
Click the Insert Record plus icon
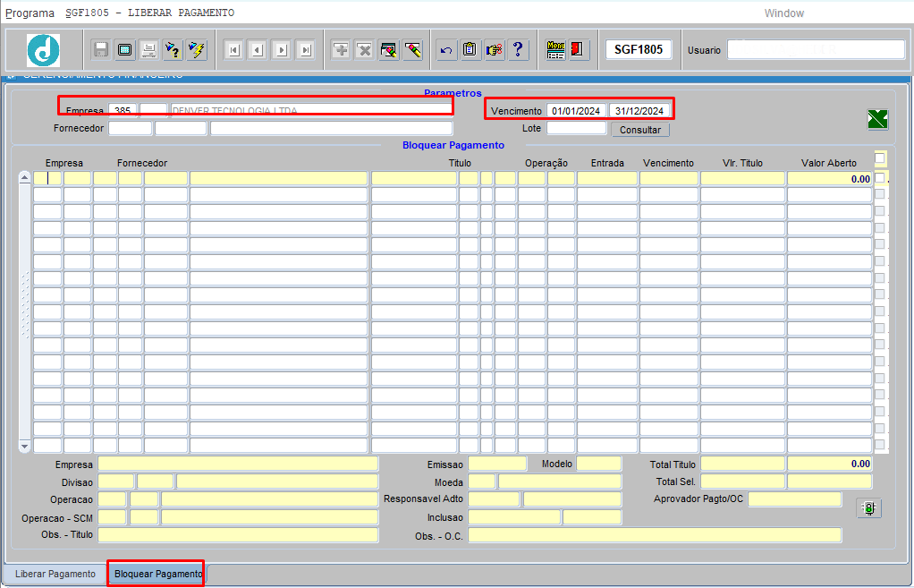tap(341, 50)
